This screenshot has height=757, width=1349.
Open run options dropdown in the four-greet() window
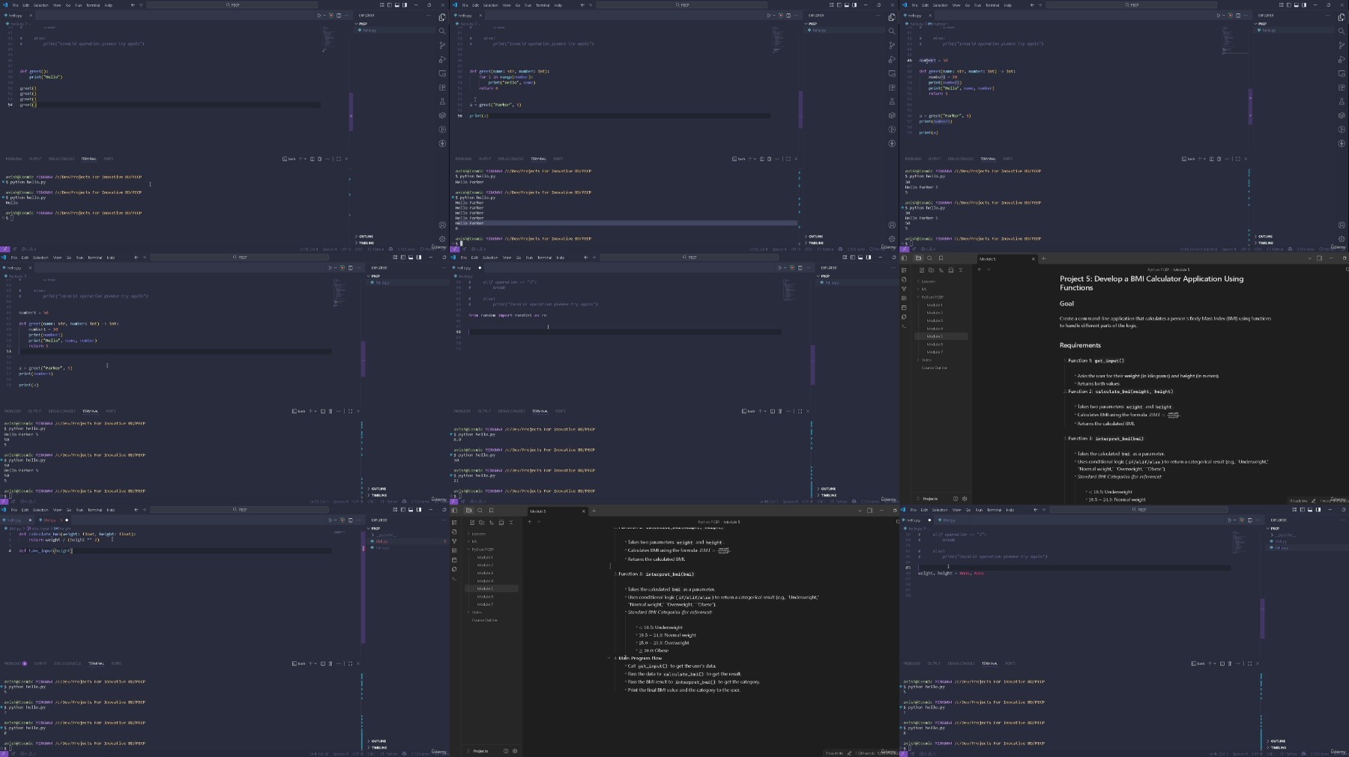point(325,15)
